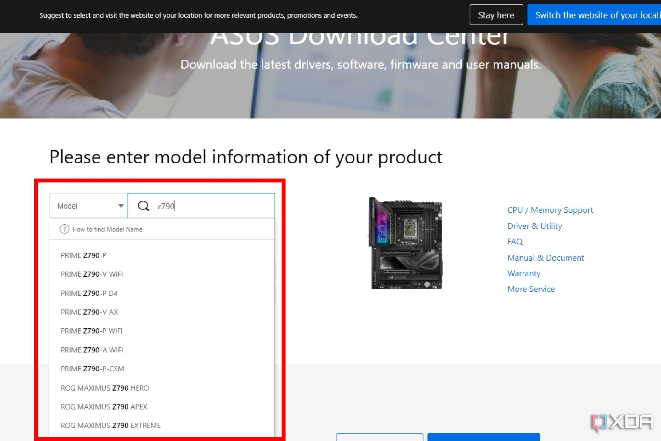Pick PRIME Z790-A WIFI suggestion
Viewport: 661px width, 441px height.
(92, 350)
